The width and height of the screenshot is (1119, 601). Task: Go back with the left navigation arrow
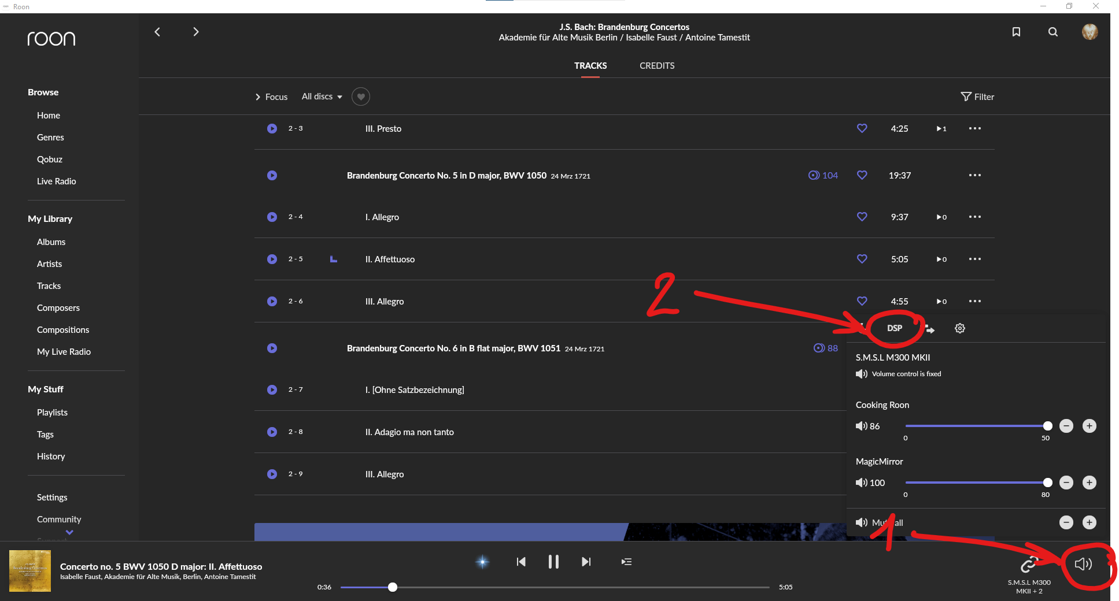157,32
